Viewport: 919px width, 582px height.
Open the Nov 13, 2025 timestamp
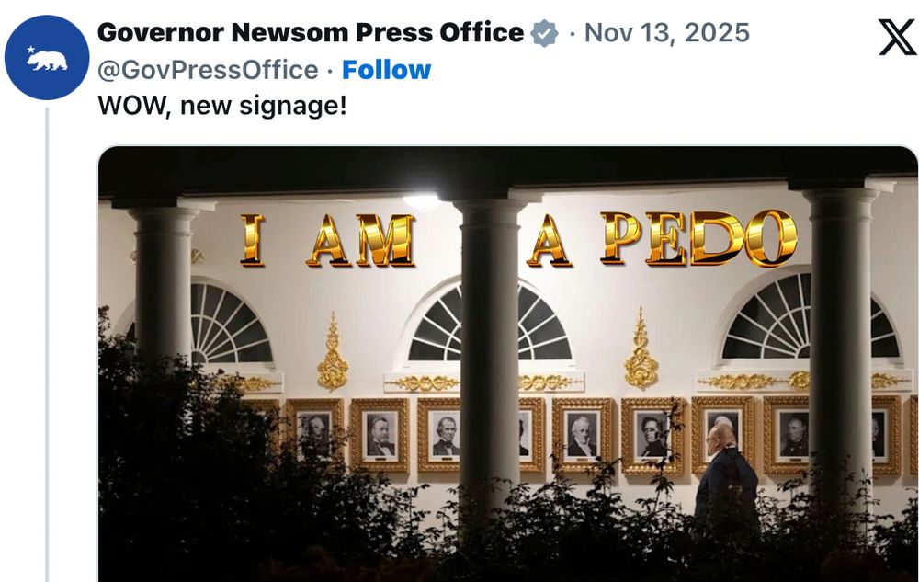[667, 32]
